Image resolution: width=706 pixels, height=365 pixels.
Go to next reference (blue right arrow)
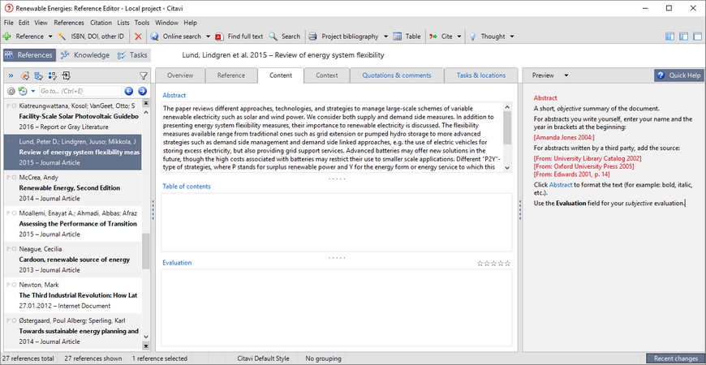[142, 92]
